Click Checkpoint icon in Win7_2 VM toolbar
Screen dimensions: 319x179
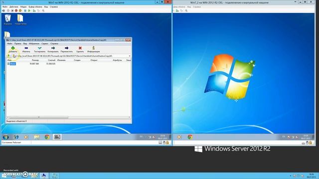pyautogui.click(x=177, y=10)
